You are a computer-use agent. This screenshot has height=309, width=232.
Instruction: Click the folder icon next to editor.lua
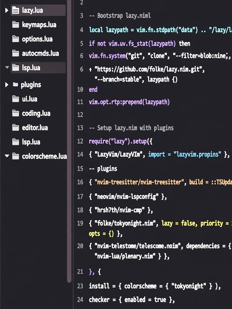point(16,127)
